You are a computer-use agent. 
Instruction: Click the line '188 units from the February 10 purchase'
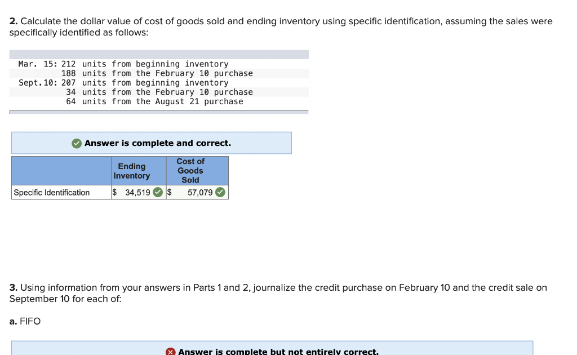(x=157, y=74)
